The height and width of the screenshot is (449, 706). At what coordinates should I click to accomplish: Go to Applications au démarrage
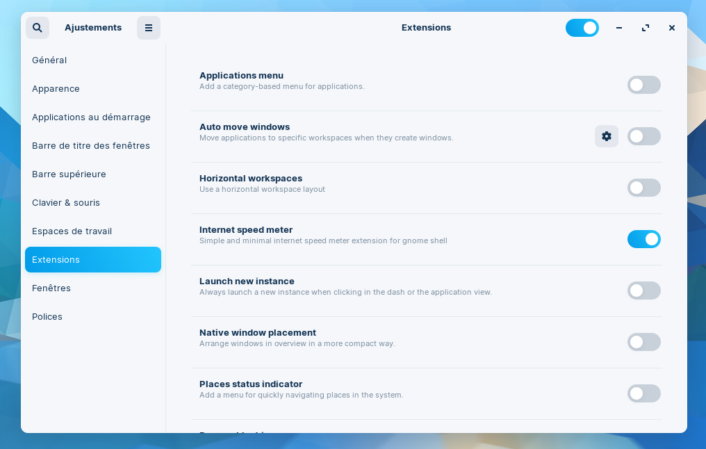[91, 117]
